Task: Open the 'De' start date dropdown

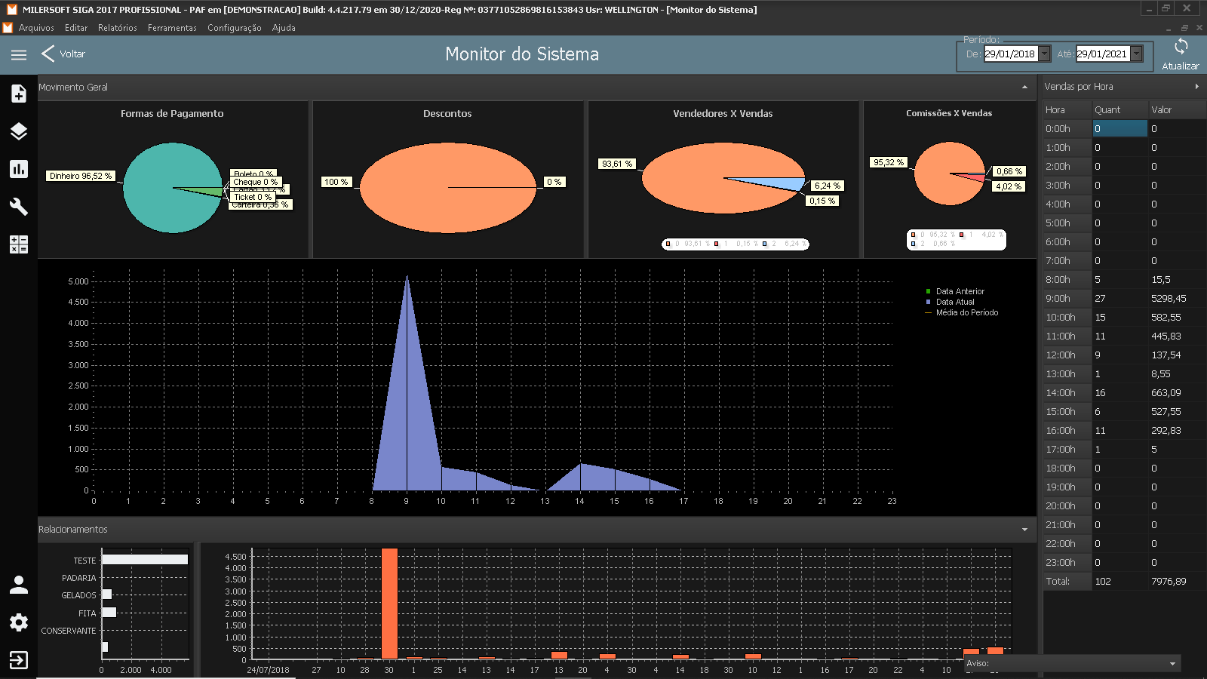Action: point(1044,54)
